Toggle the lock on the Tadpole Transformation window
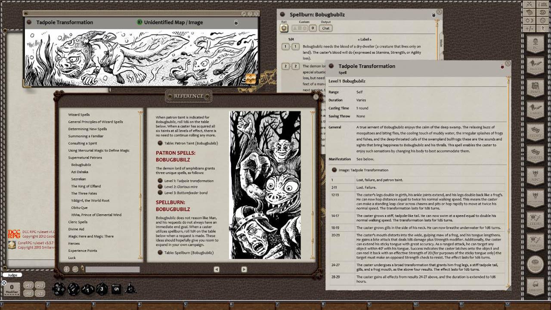The width and height of the screenshot is (551, 310). [503, 66]
